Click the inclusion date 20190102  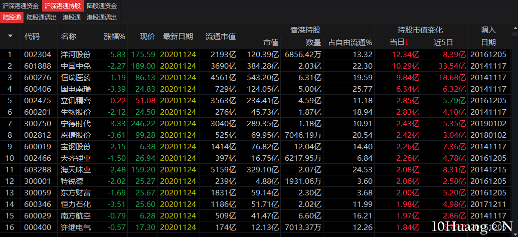click(488, 123)
